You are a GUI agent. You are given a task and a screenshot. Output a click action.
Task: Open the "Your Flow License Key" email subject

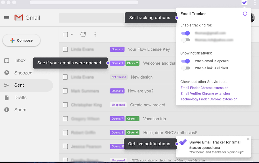[149, 49]
